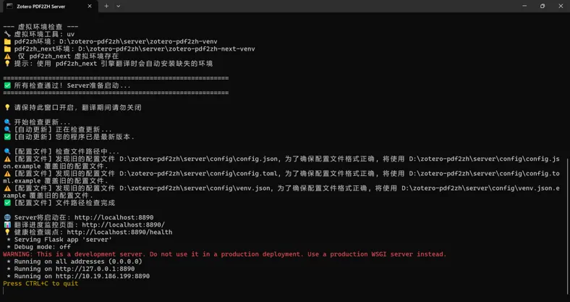Click the green checkmark beside 所有检查通过

(x=7, y=85)
